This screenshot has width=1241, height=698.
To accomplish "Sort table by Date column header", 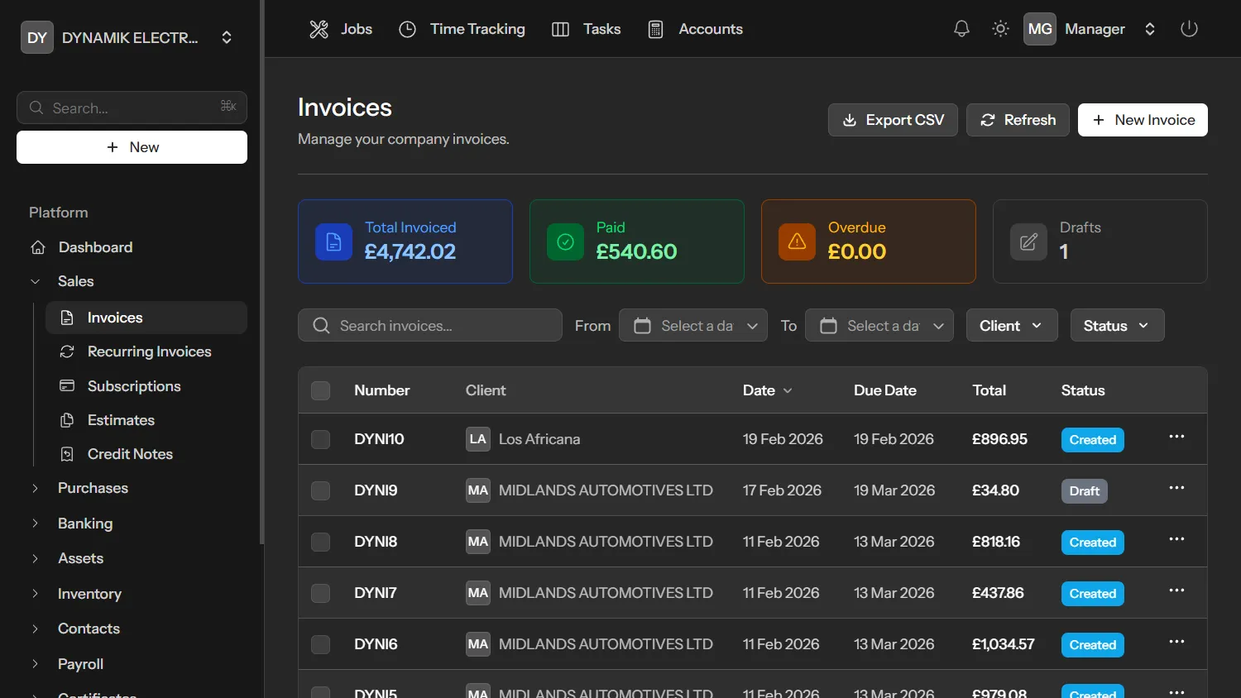I will pyautogui.click(x=767, y=390).
